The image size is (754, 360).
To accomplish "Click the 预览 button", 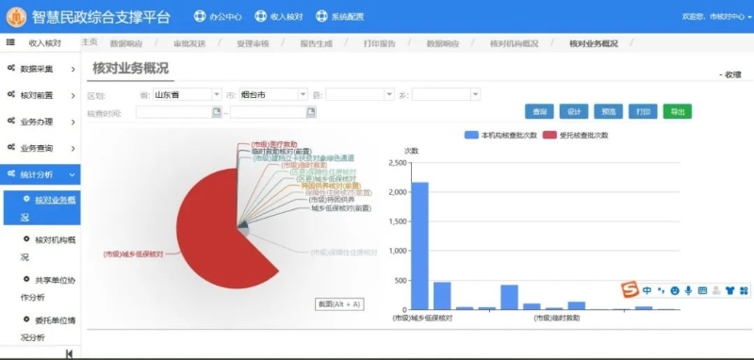I will coord(608,111).
